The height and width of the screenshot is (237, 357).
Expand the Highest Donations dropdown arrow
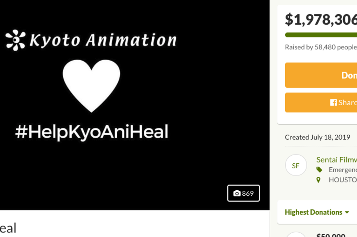pos(347,212)
